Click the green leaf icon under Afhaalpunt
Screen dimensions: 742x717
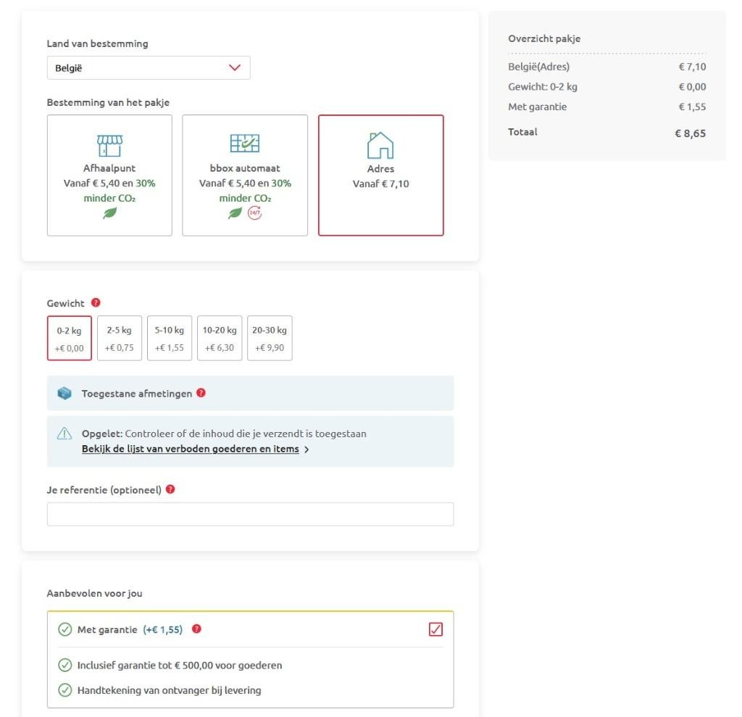point(109,213)
